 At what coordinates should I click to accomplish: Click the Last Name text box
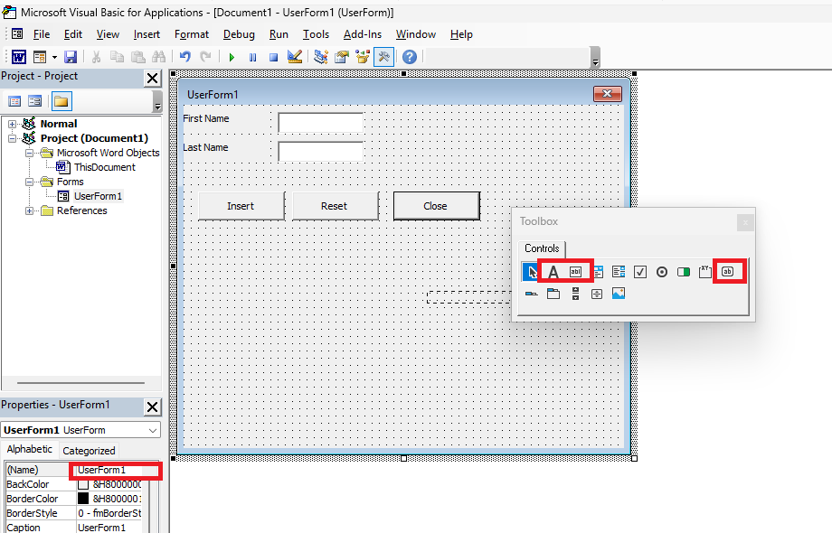pyautogui.click(x=320, y=152)
